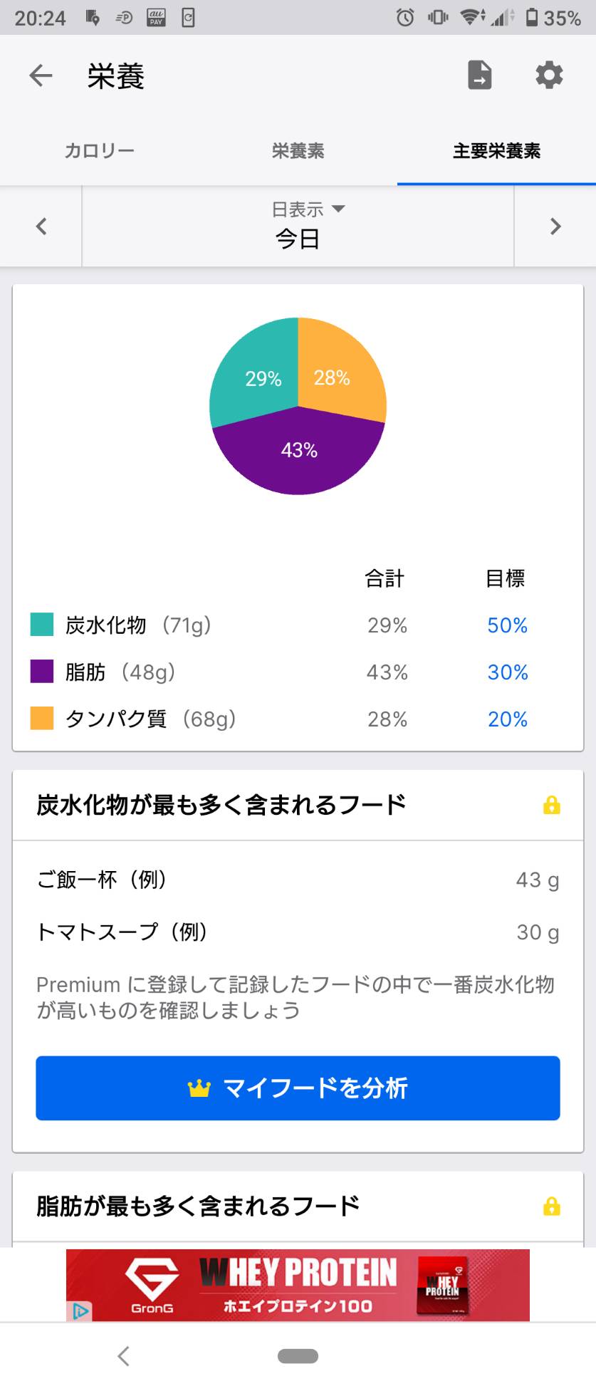Viewport: 596px width, 1391px height.
Task: Tap the lock icon beside 炭水化物 foods heading
Action: click(x=552, y=806)
